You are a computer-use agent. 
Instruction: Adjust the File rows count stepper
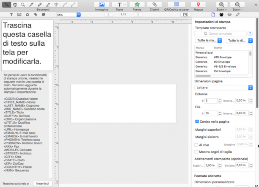(x=220, y=113)
